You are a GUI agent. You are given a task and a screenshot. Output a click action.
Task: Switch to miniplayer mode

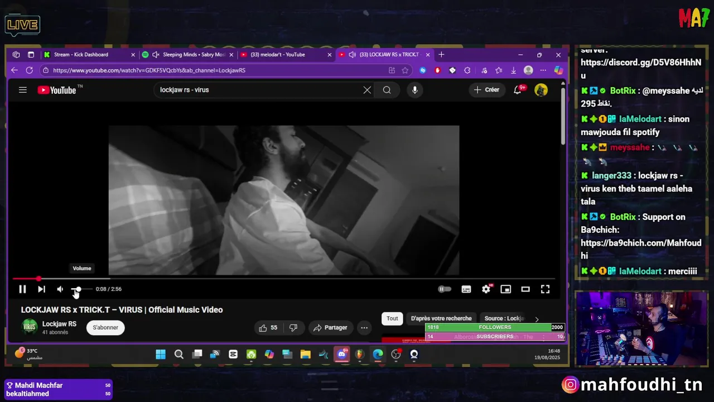(x=506, y=289)
